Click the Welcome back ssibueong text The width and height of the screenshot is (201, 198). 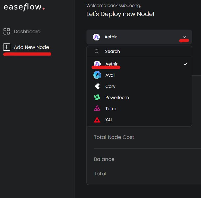click(x=114, y=5)
